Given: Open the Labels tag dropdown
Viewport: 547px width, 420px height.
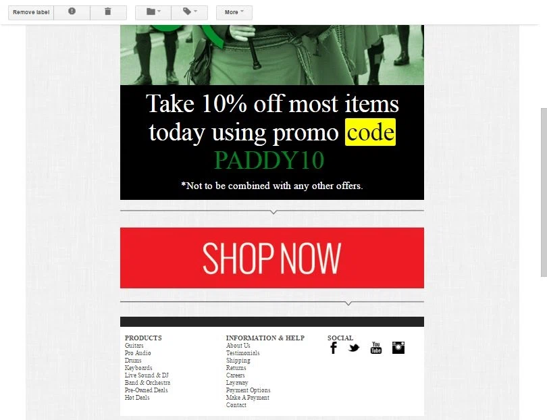Looking at the screenshot, I should (190, 12).
